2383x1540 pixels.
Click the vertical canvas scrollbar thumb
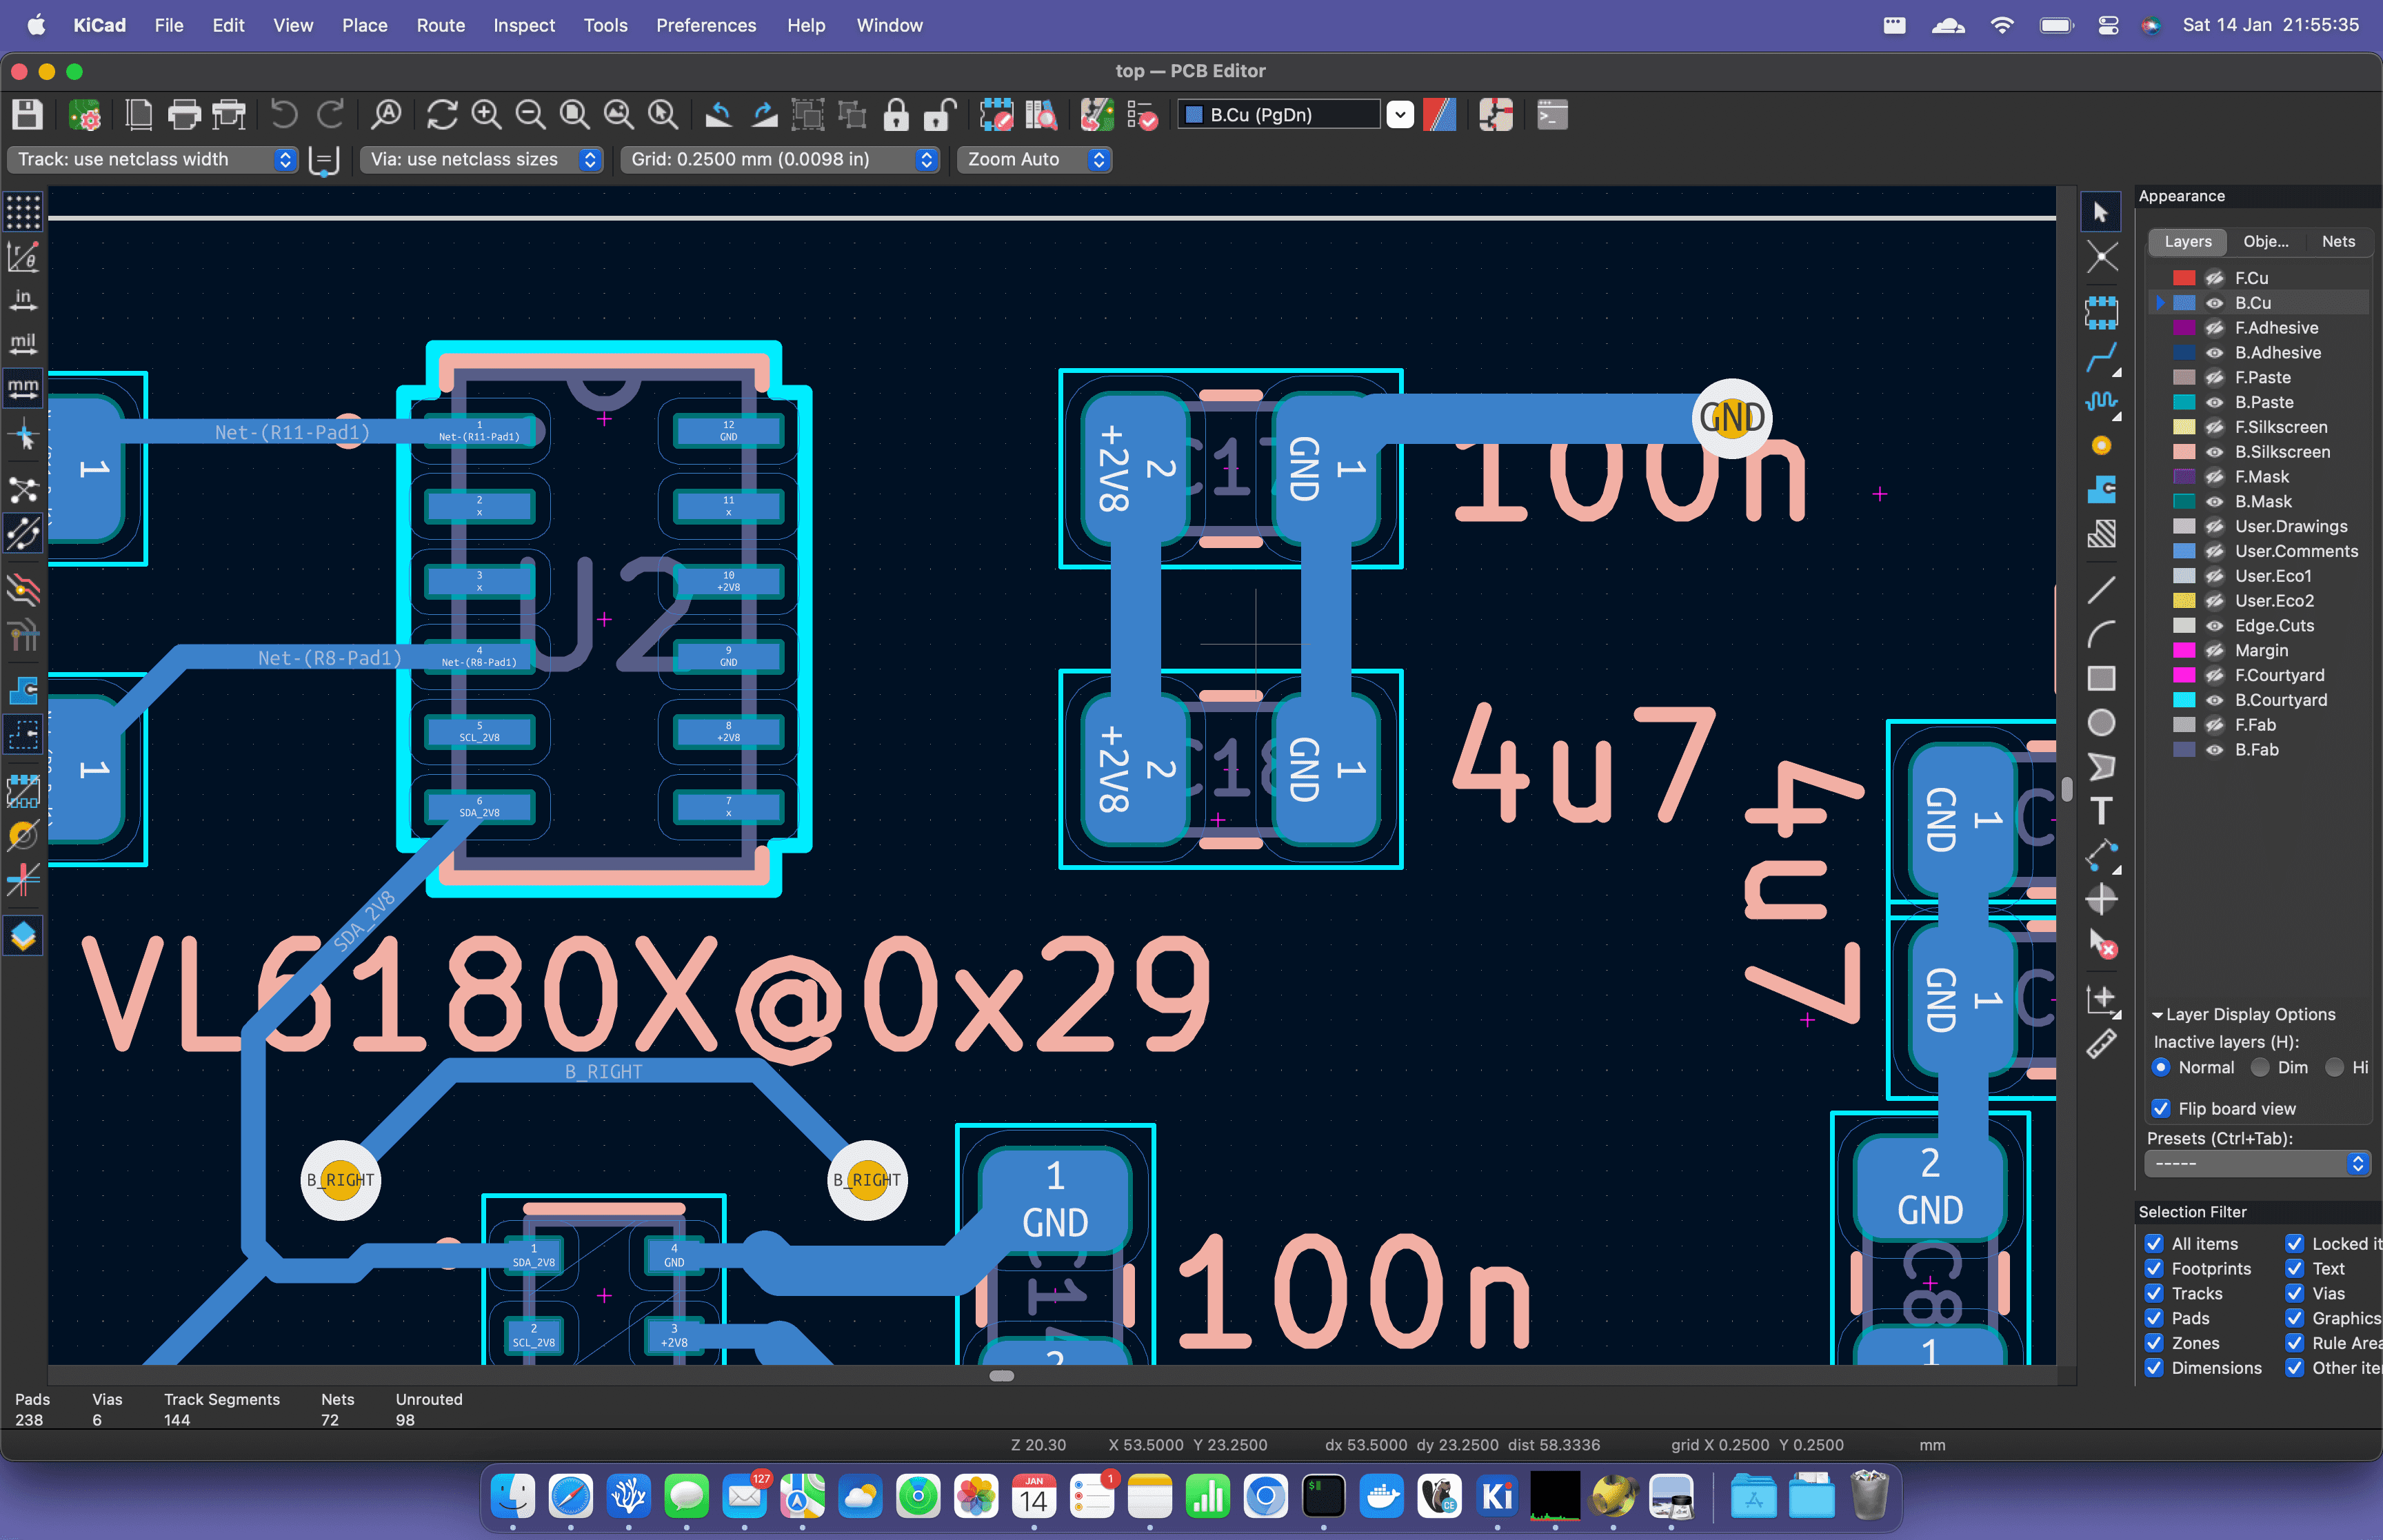coord(2066,789)
